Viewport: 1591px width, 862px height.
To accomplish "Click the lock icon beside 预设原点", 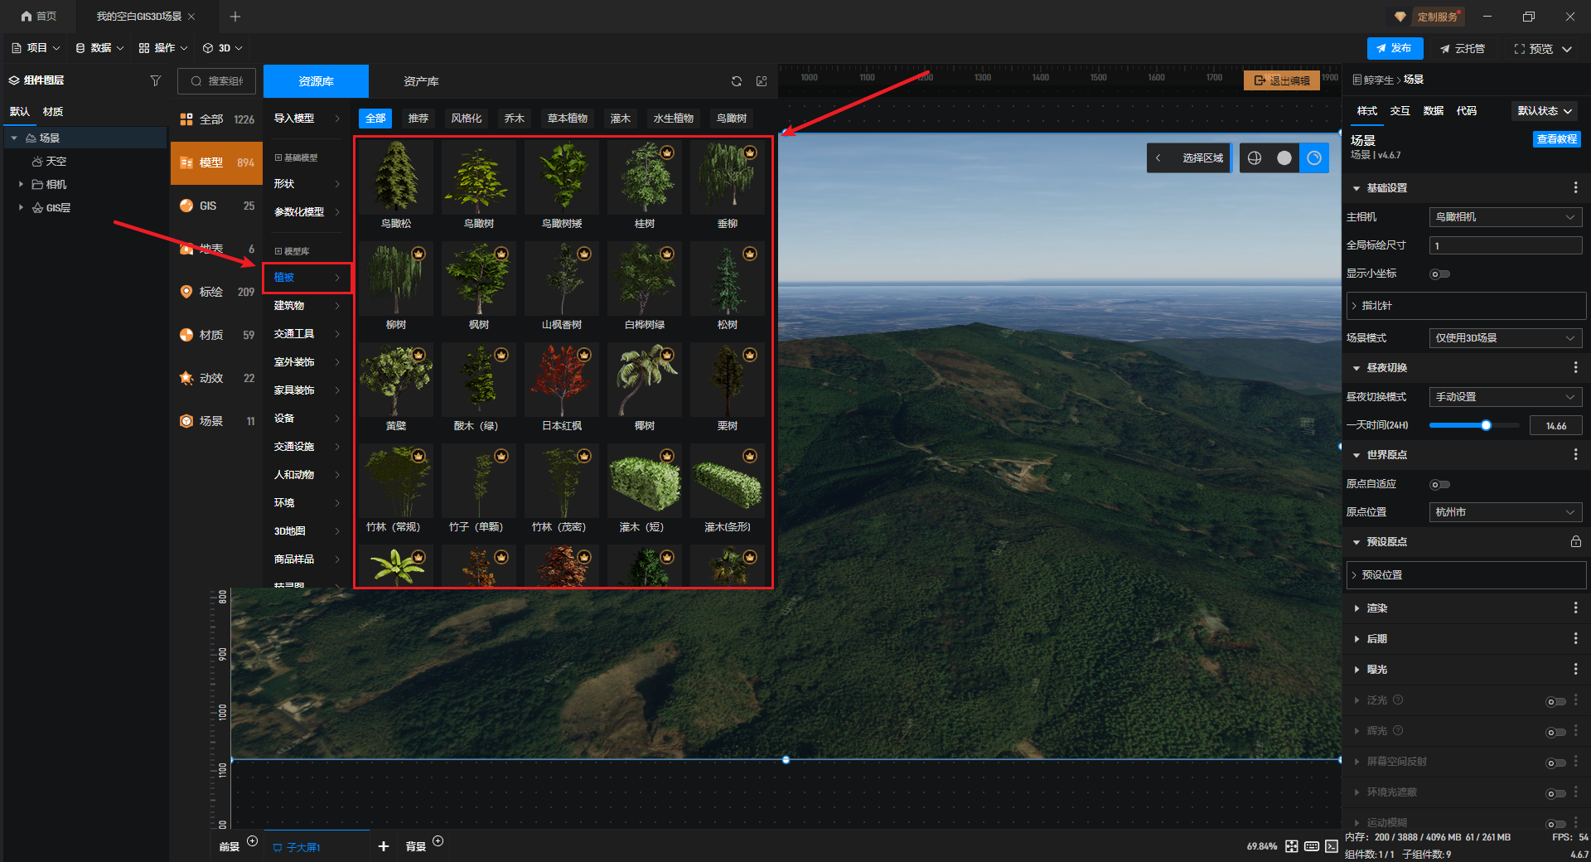I will (1575, 542).
